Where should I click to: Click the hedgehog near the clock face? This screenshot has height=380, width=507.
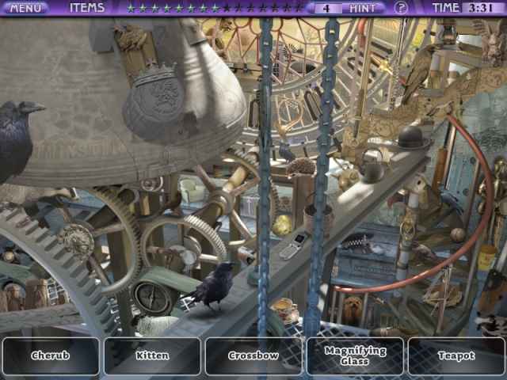[x=301, y=167]
